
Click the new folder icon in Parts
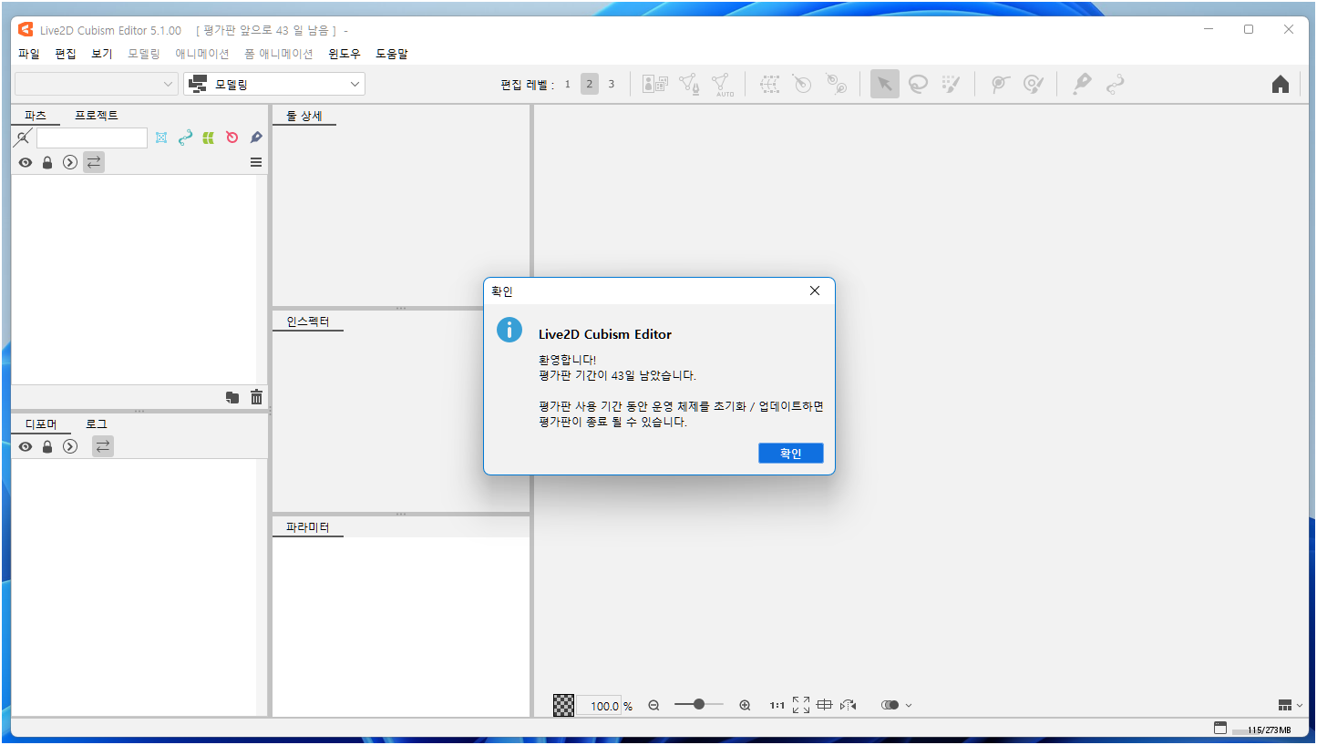(232, 397)
